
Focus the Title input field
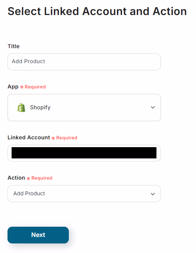(x=84, y=62)
